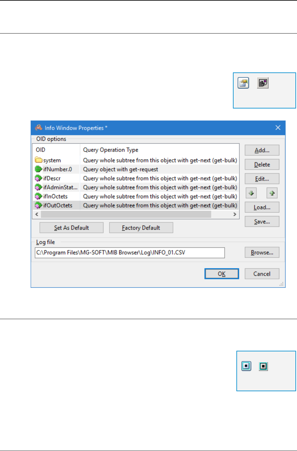Move selected OID up with green arrow
This screenshot has width=297, height=451.
point(272,193)
